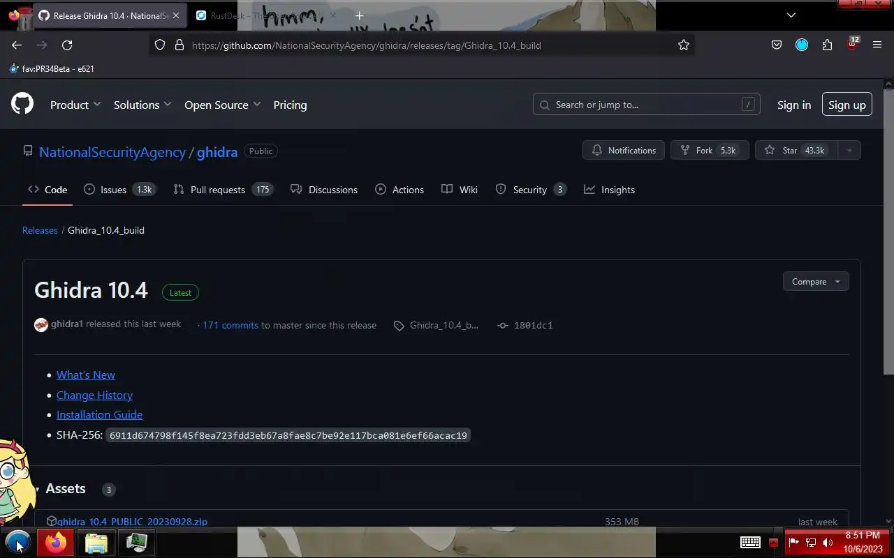
Task: Open the Change History link
Action: [x=94, y=395]
